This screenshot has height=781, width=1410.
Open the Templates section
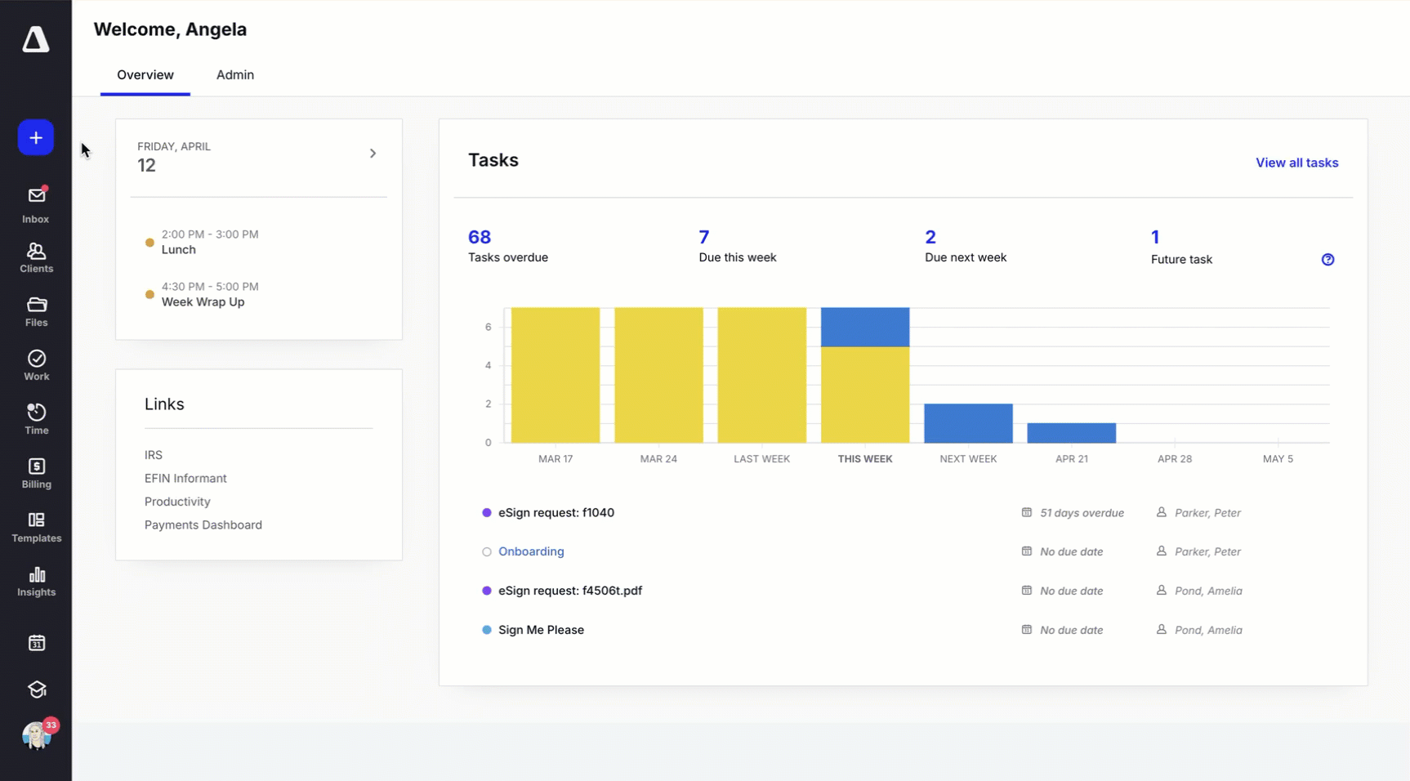click(36, 527)
